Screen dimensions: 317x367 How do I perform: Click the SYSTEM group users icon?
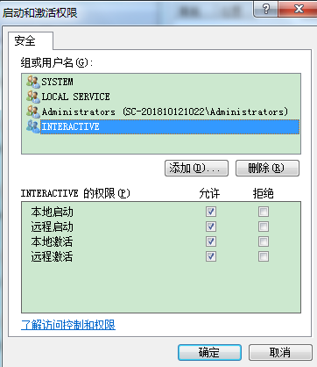coord(33,82)
